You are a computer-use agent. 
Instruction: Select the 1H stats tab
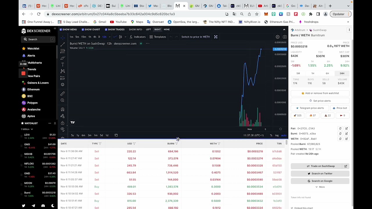click(313, 73)
